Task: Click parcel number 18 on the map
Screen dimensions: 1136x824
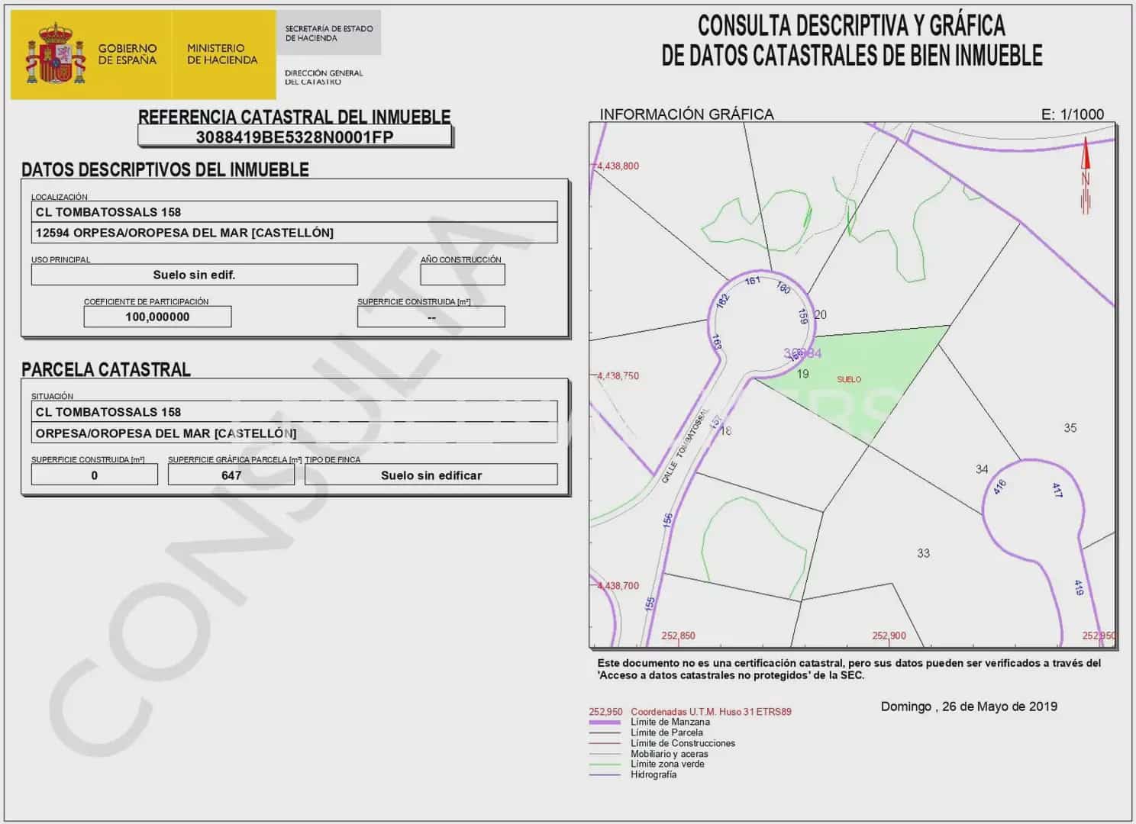Action: point(725,430)
